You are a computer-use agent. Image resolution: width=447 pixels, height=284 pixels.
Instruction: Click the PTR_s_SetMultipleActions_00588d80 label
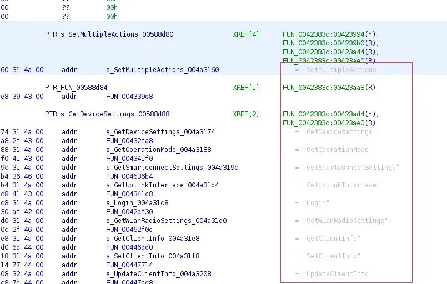[109, 34]
